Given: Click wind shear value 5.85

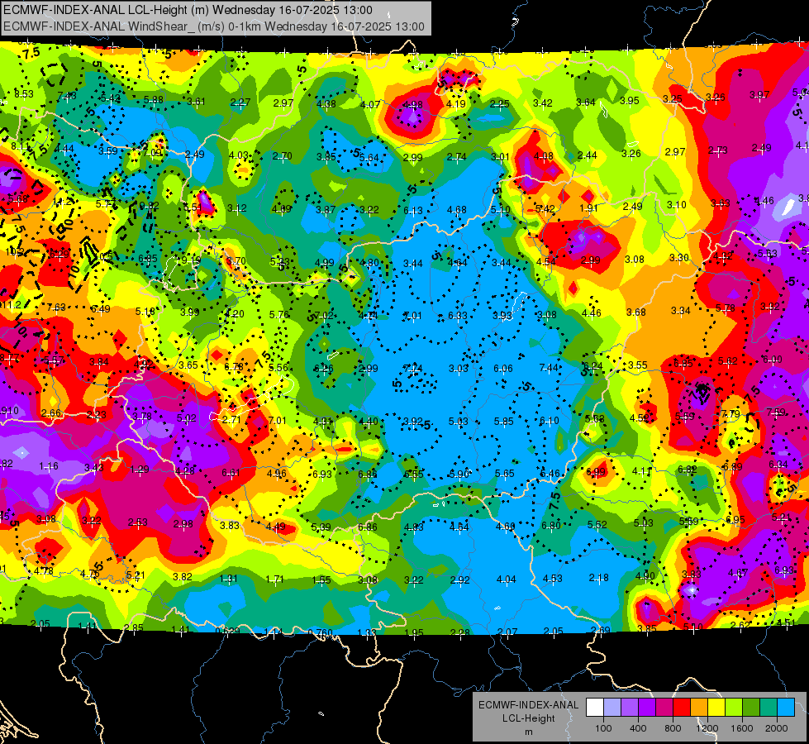Looking at the screenshot, I should point(503,422).
